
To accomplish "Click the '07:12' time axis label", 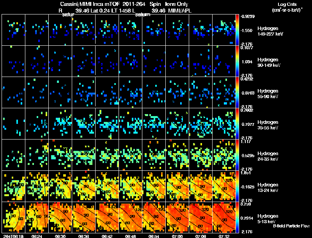I will coord(224,236).
